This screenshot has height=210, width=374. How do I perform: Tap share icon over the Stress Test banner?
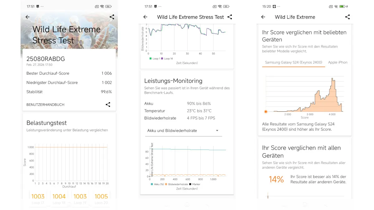point(112,17)
